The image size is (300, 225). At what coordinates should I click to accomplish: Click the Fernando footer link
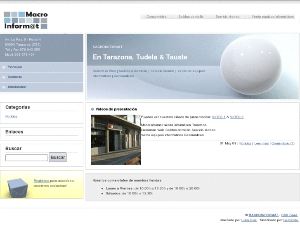[x=291, y=220]
